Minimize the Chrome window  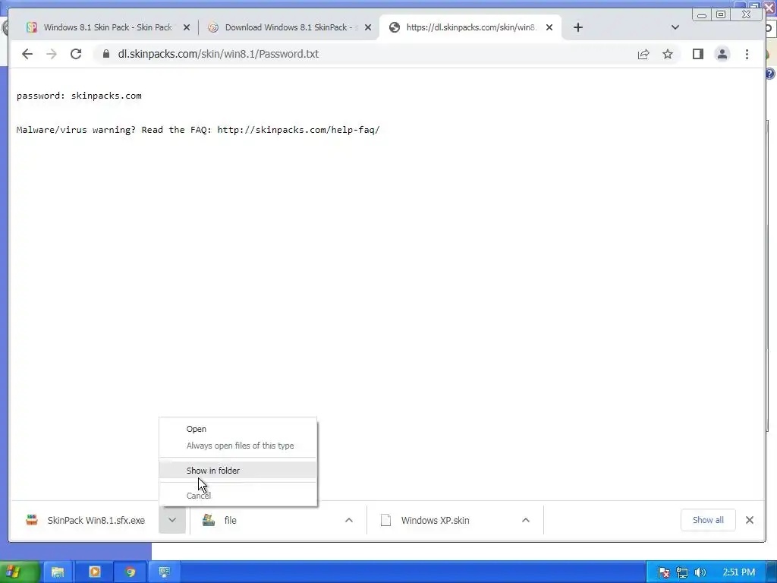(x=702, y=15)
